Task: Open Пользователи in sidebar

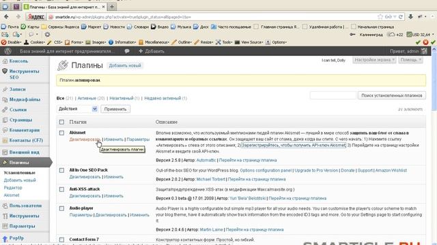Action: [x=25, y=206]
